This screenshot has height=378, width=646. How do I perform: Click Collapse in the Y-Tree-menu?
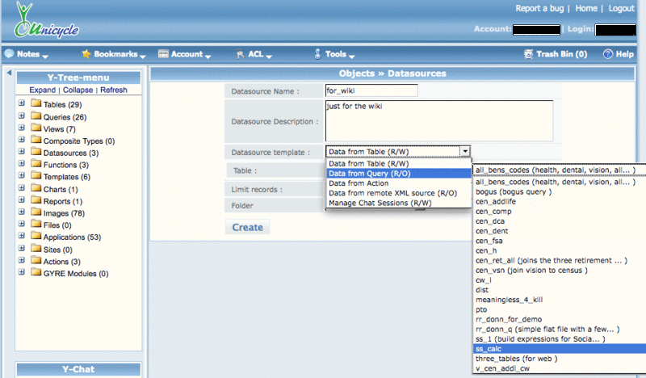[x=78, y=90]
